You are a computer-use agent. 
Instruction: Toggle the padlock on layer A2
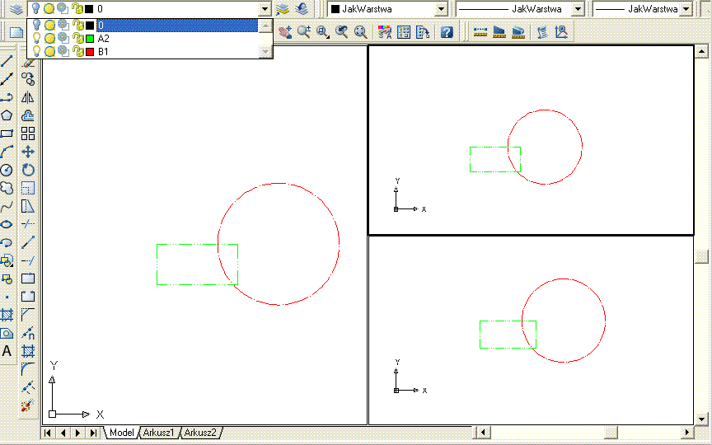(77, 39)
